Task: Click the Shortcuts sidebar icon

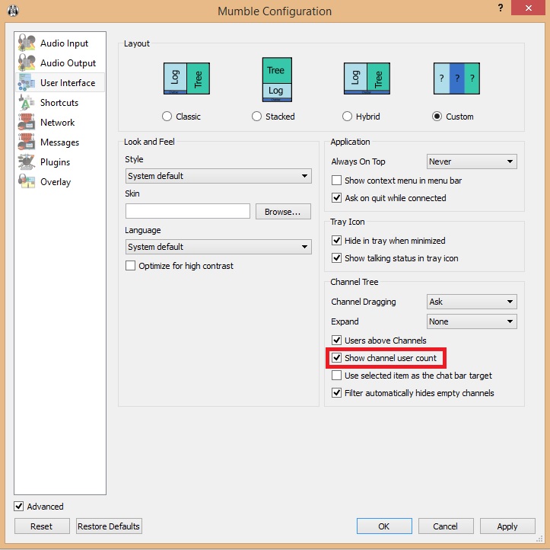Action: pos(27,102)
